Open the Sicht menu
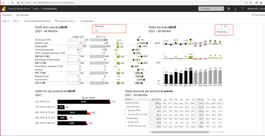 coord(17,21)
